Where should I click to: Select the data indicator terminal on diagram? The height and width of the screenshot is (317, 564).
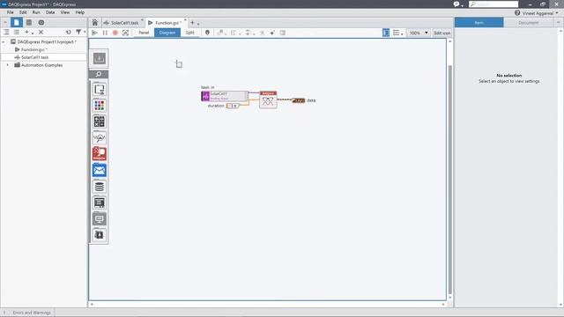point(299,100)
